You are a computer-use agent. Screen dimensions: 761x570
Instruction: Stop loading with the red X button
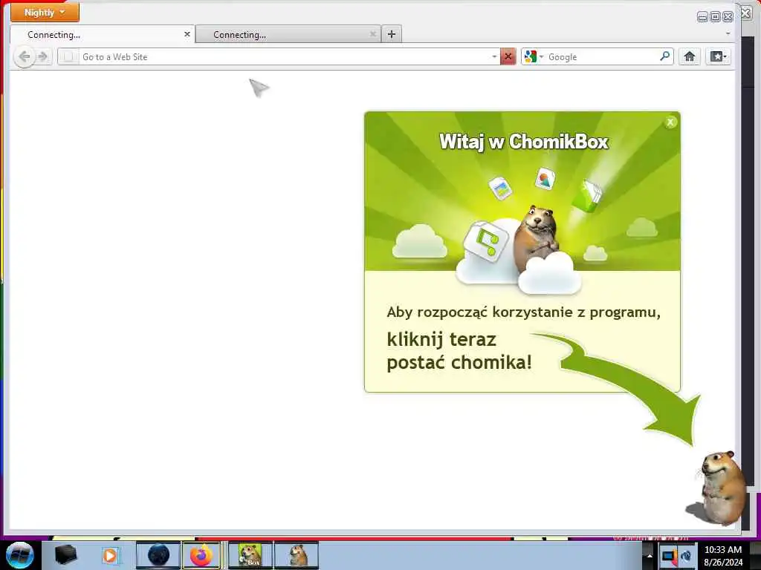click(508, 56)
